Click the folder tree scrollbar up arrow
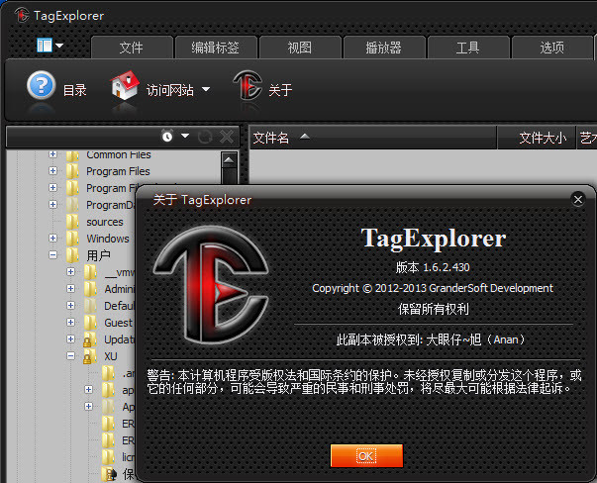The image size is (597, 483). coord(229,159)
